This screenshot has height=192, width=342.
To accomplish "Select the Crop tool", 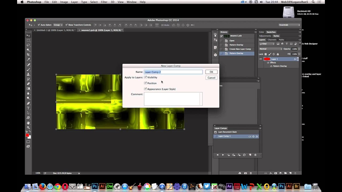I will (28, 55).
